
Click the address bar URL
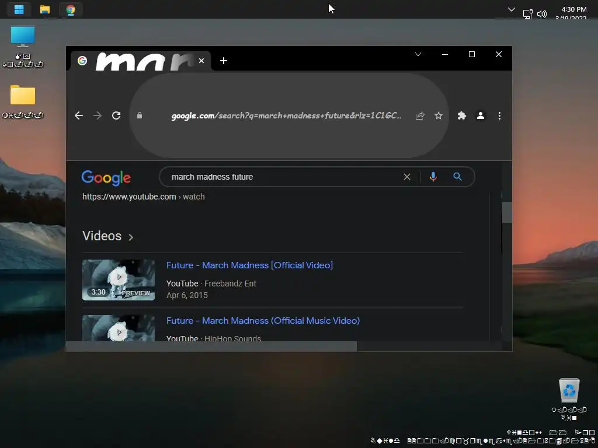click(286, 116)
